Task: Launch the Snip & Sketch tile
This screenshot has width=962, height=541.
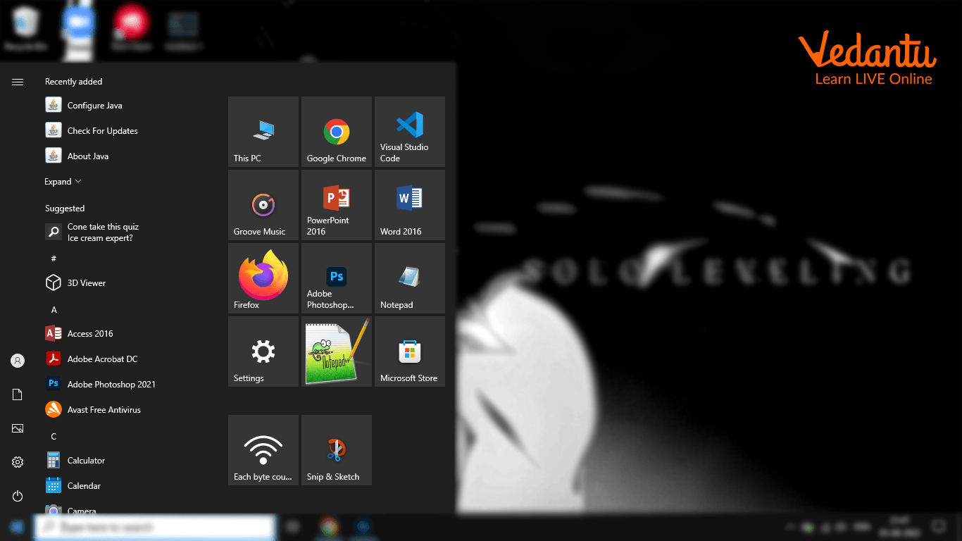Action: pyautogui.click(x=337, y=450)
